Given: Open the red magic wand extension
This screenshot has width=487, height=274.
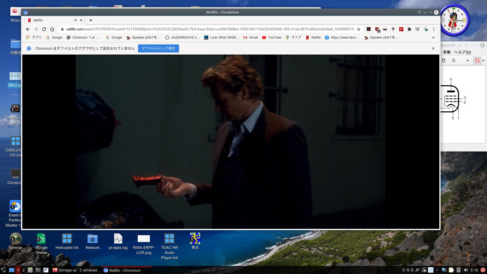Looking at the screenshot, I should pos(401,29).
